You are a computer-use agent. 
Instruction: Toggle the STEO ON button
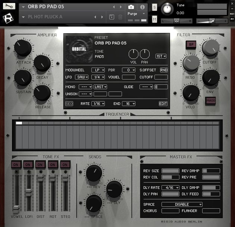coord(65,165)
